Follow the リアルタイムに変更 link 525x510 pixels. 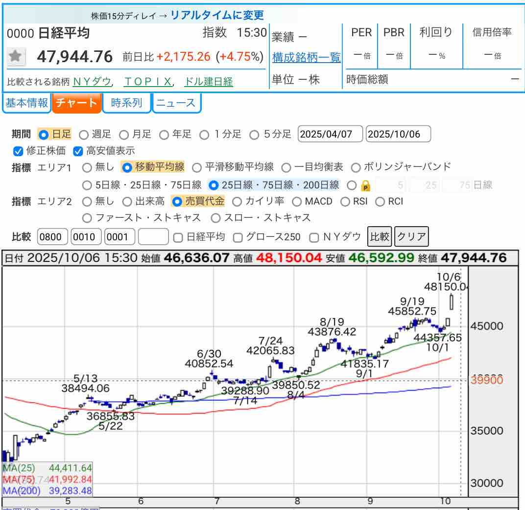click(x=217, y=15)
